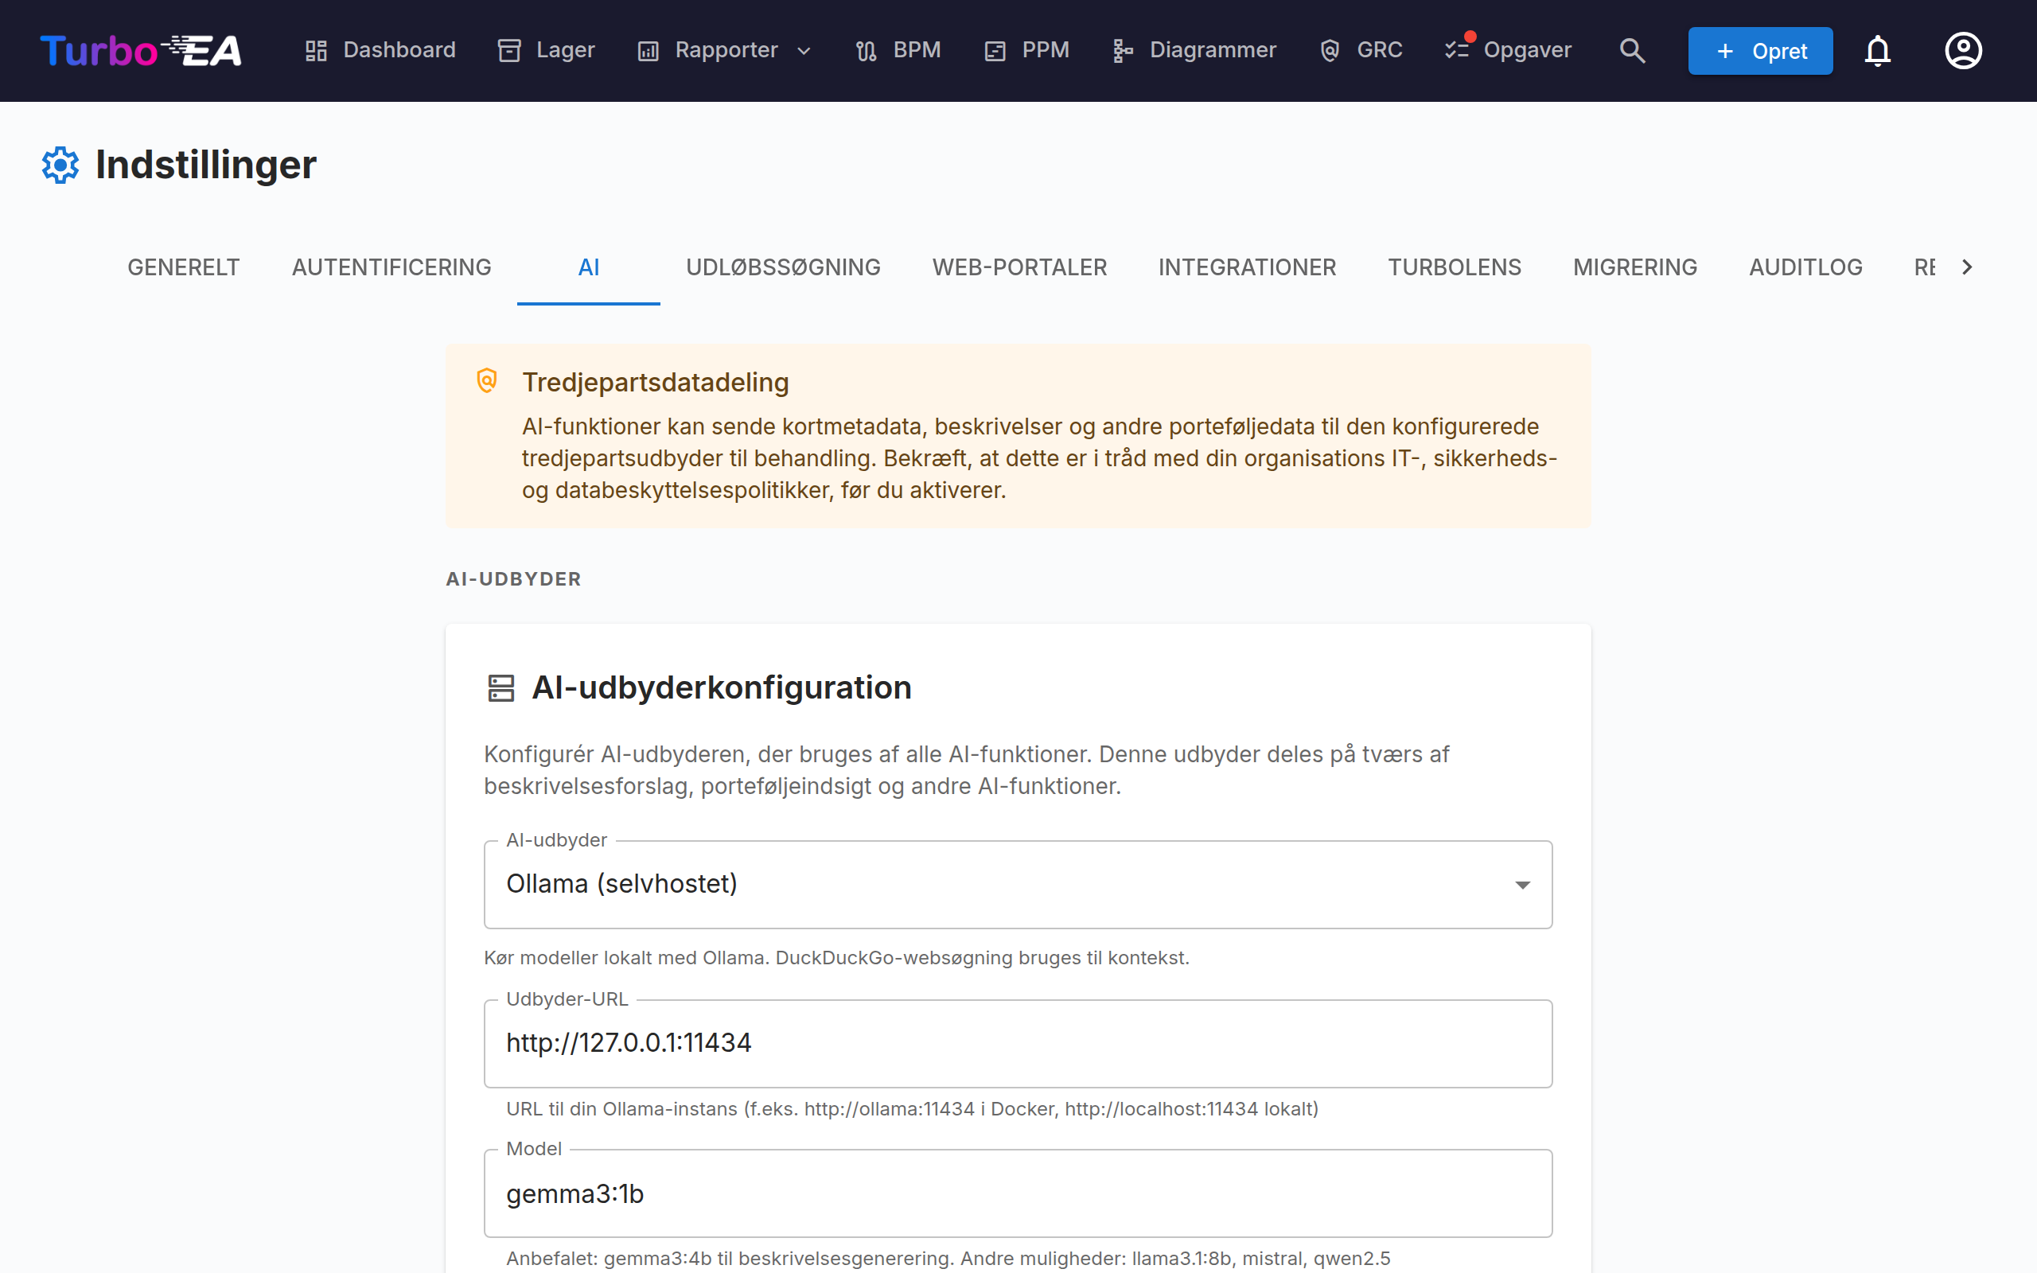Switch to the UDLØBSSØGNING tab
This screenshot has width=2037, height=1273.
point(783,267)
